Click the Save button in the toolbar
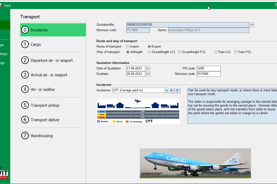The image size is (277, 184). tap(5, 6)
